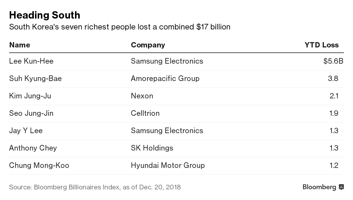
Task: Select the Nexon company cell
Action: click(142, 96)
